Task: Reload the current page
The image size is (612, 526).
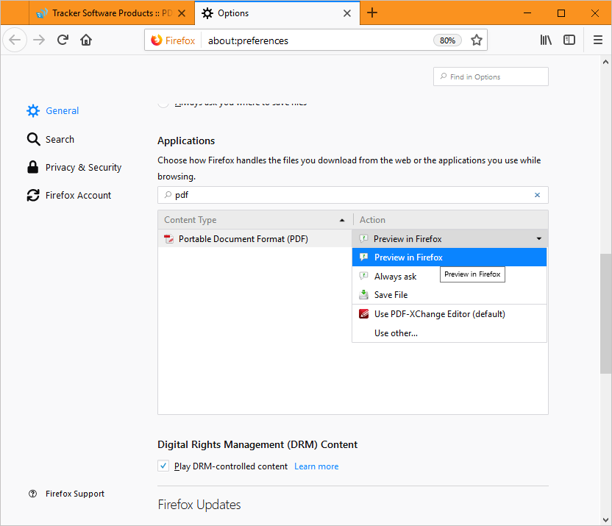Action: tap(63, 40)
